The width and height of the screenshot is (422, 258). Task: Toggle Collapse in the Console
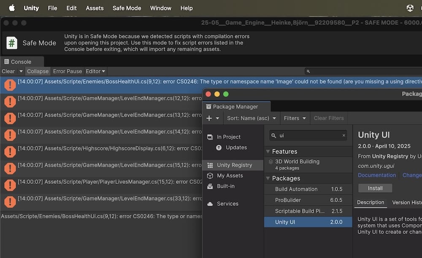click(38, 71)
